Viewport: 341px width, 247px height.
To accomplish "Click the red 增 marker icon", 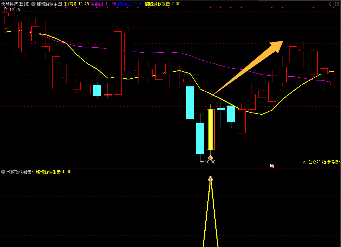I will click(x=272, y=166).
